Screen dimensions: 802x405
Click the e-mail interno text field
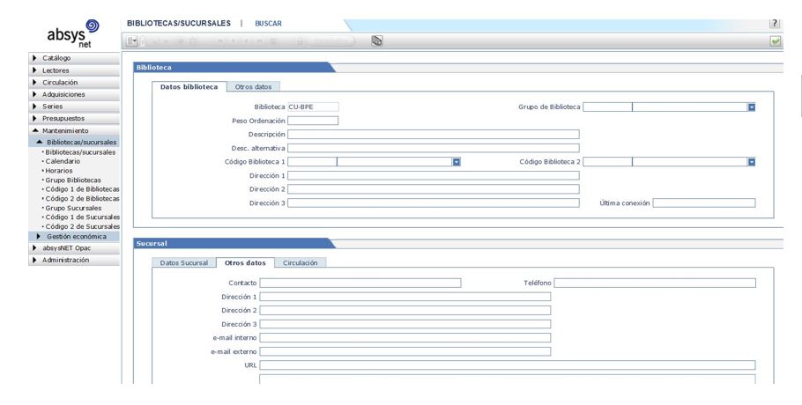(405, 337)
